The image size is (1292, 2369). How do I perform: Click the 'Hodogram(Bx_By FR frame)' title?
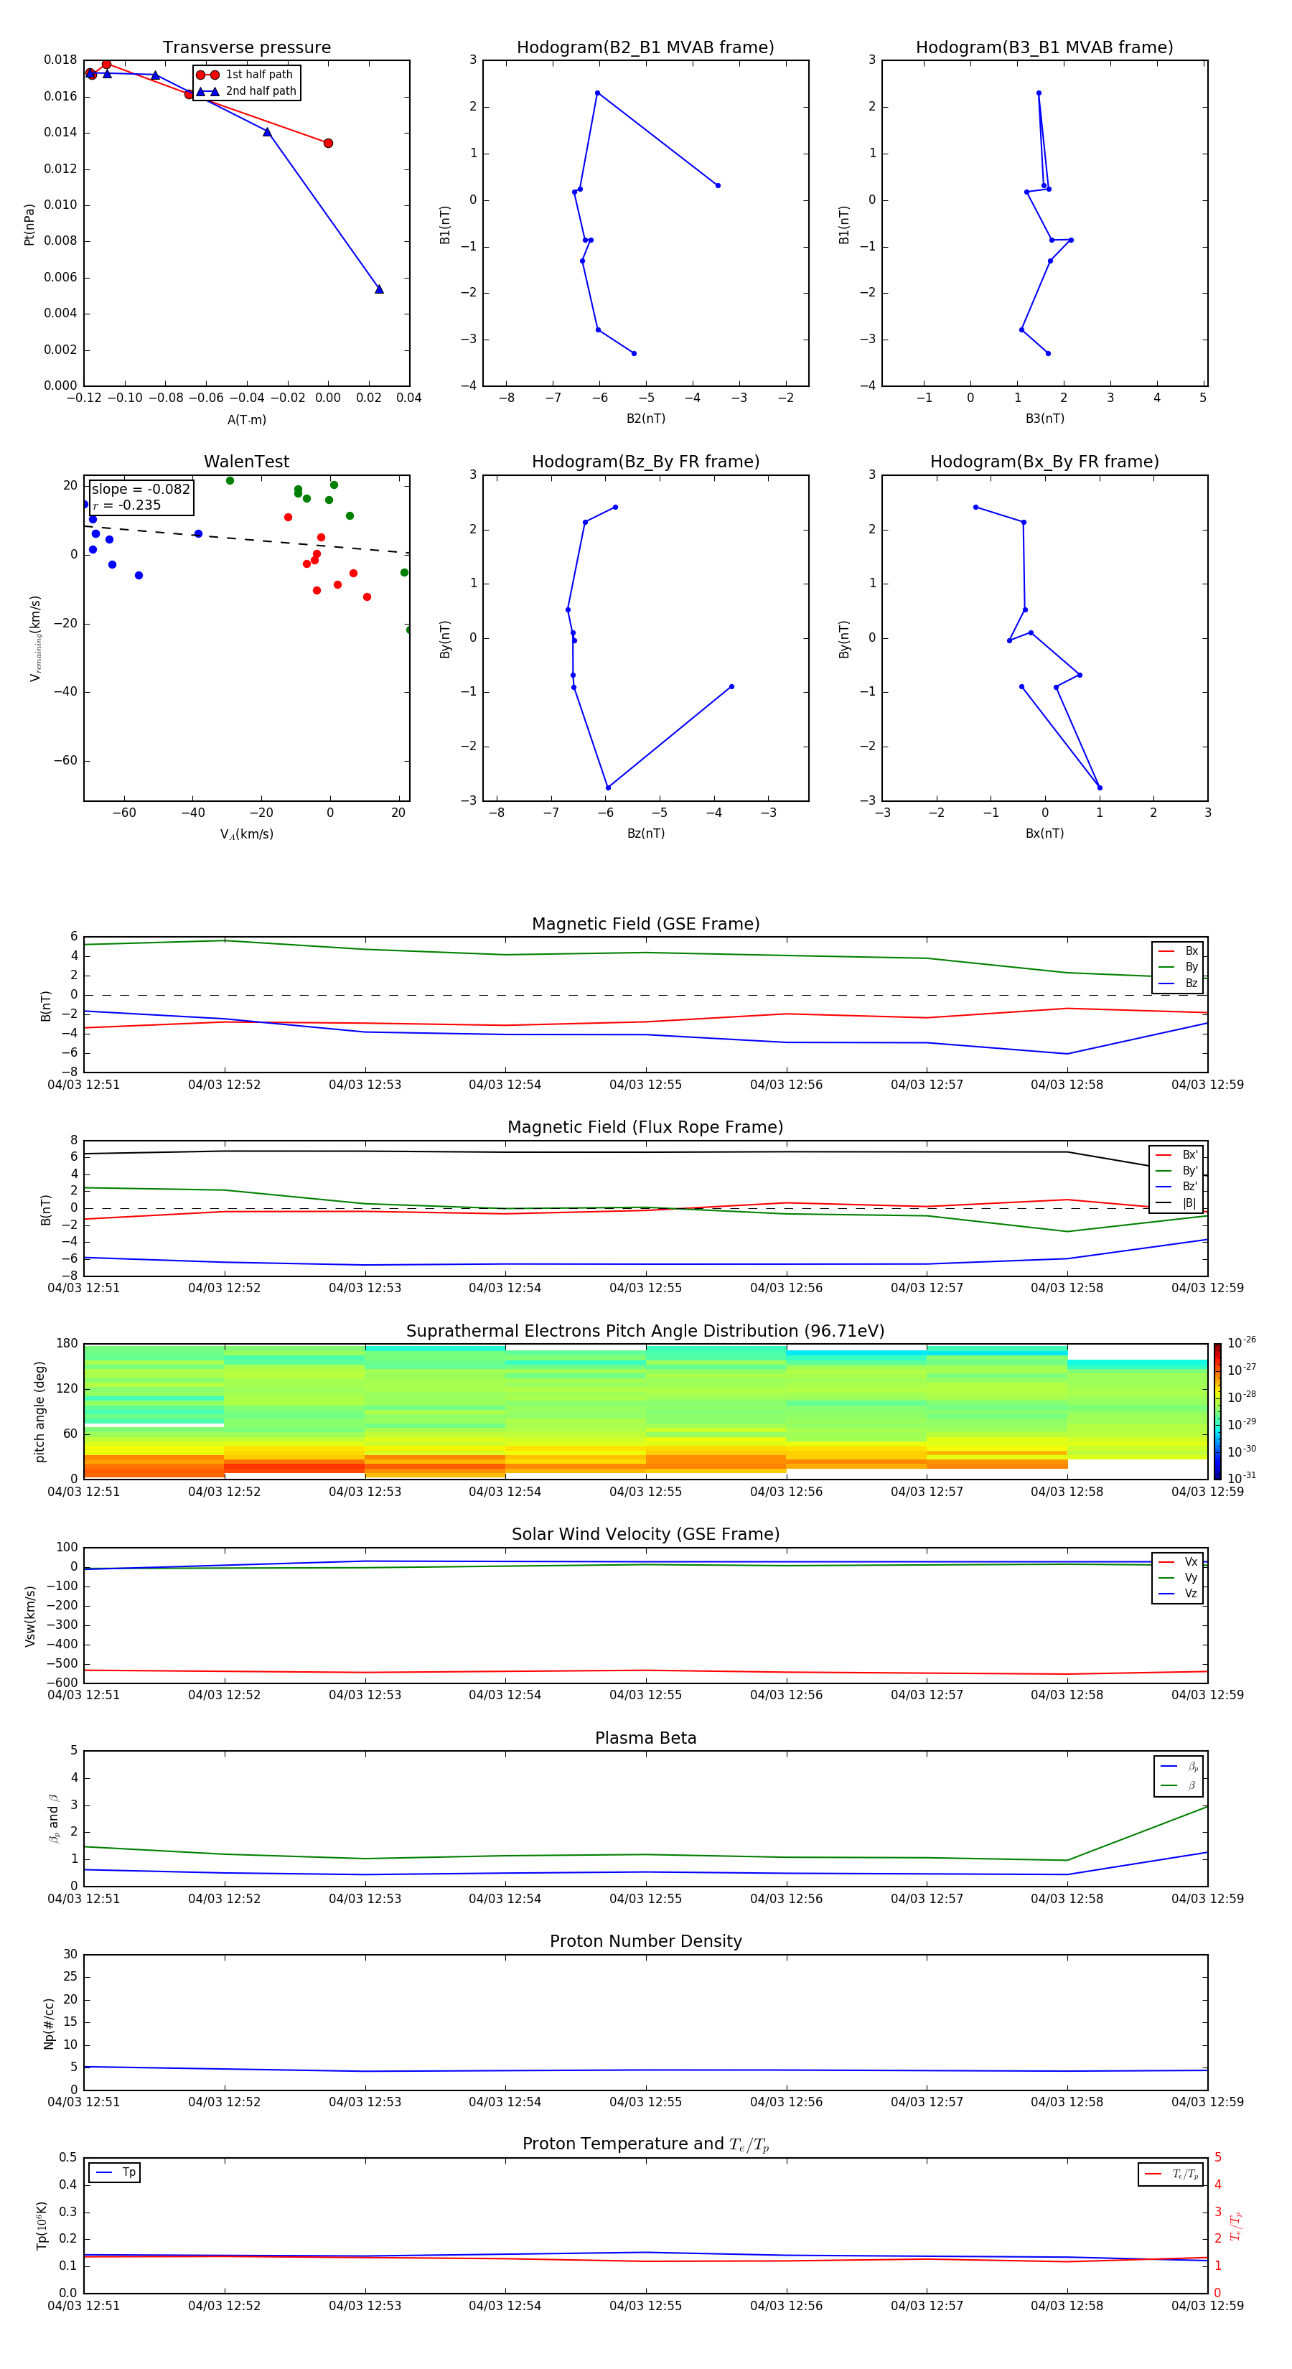pos(1044,462)
